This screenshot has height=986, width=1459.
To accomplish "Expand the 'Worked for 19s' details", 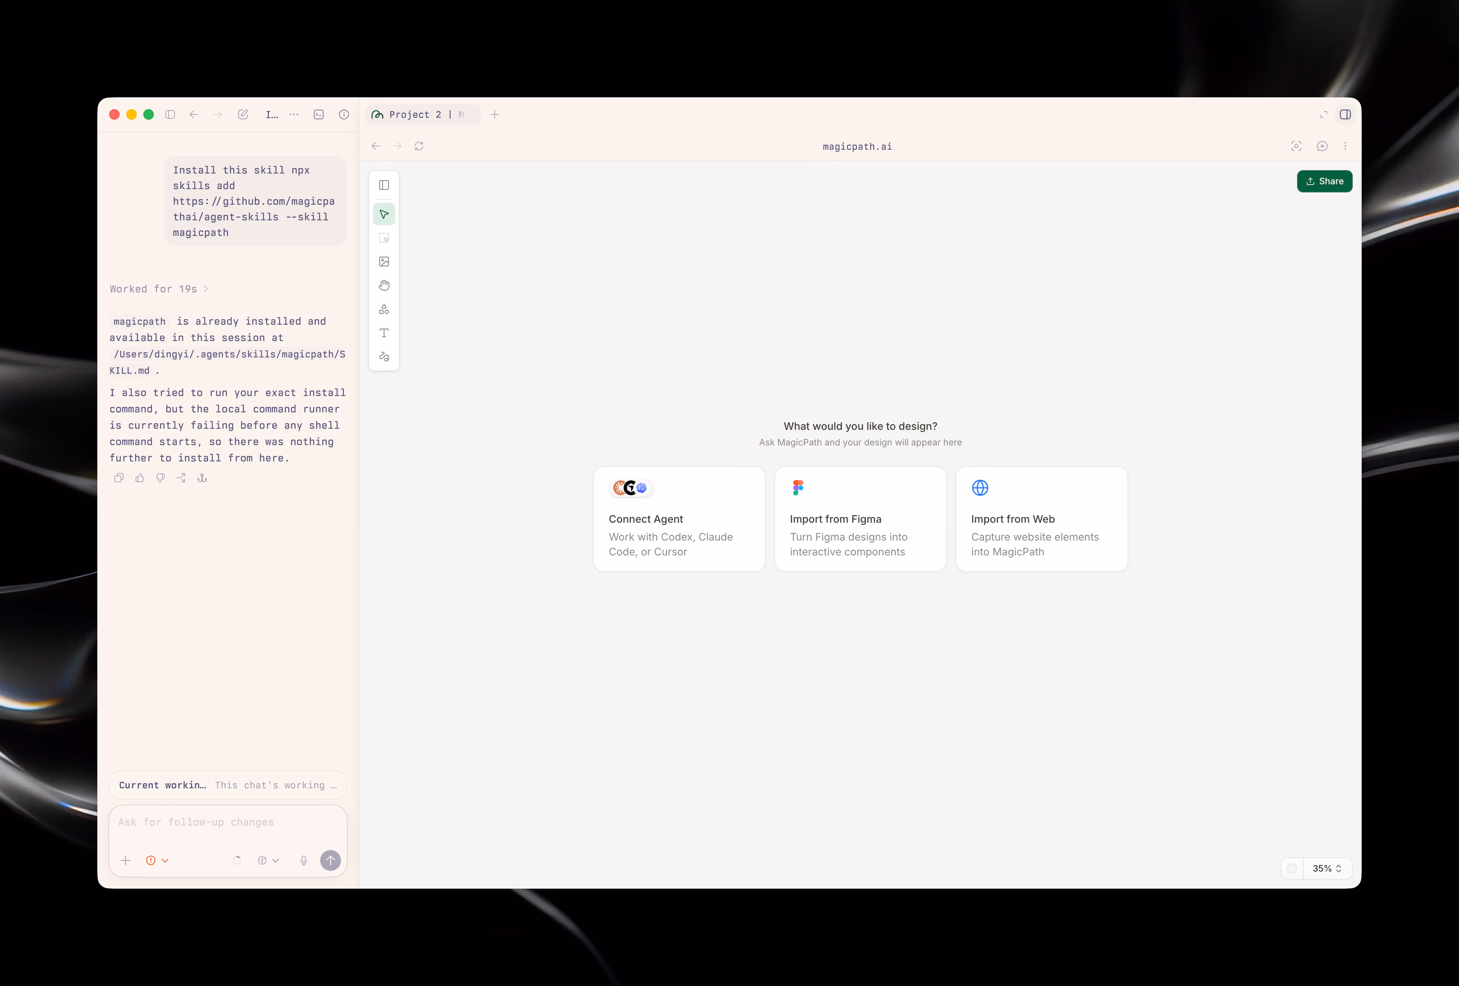I will click(159, 289).
